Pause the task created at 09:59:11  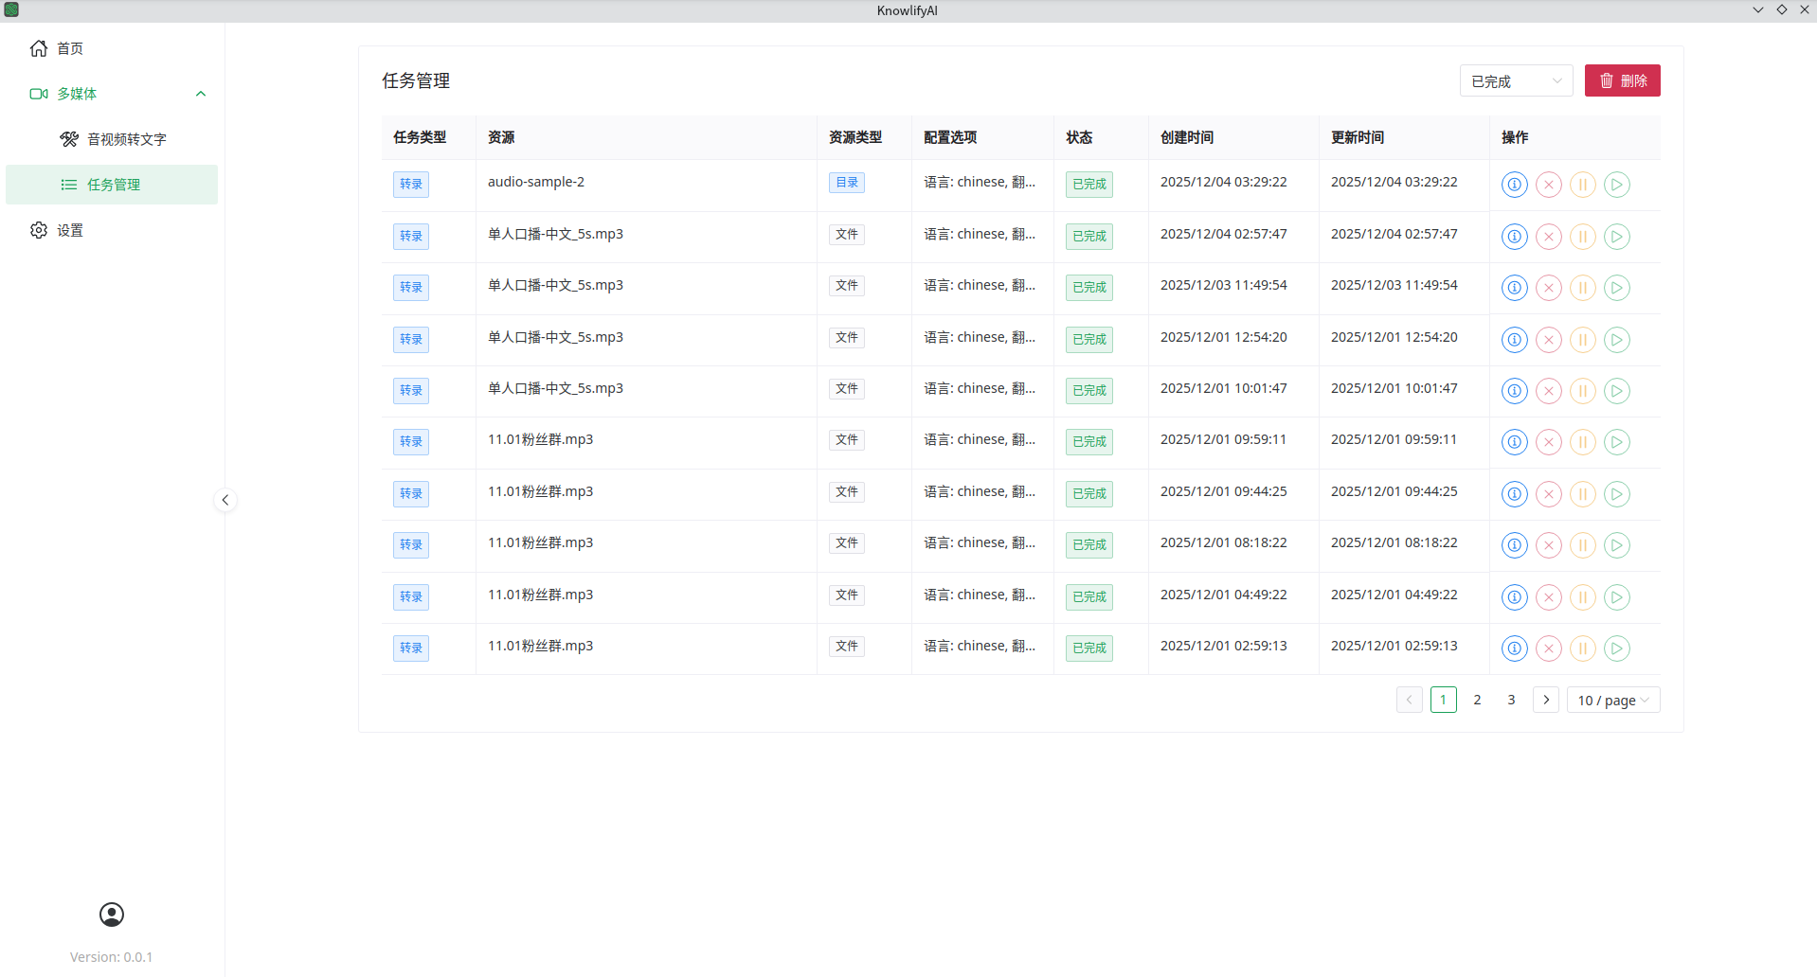click(x=1582, y=442)
